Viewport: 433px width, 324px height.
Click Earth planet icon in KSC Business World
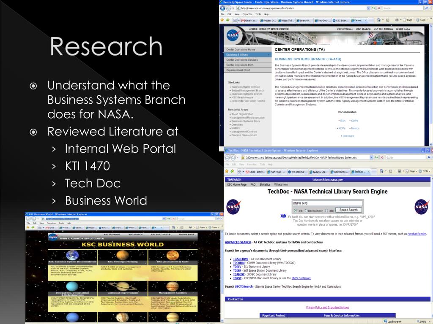tap(72, 255)
